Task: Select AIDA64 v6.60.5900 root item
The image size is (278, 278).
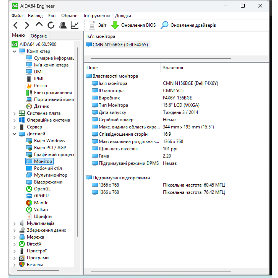Action: click(x=34, y=44)
